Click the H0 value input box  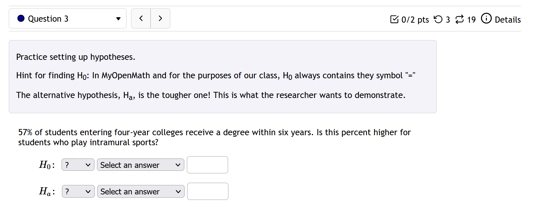pos(207,165)
